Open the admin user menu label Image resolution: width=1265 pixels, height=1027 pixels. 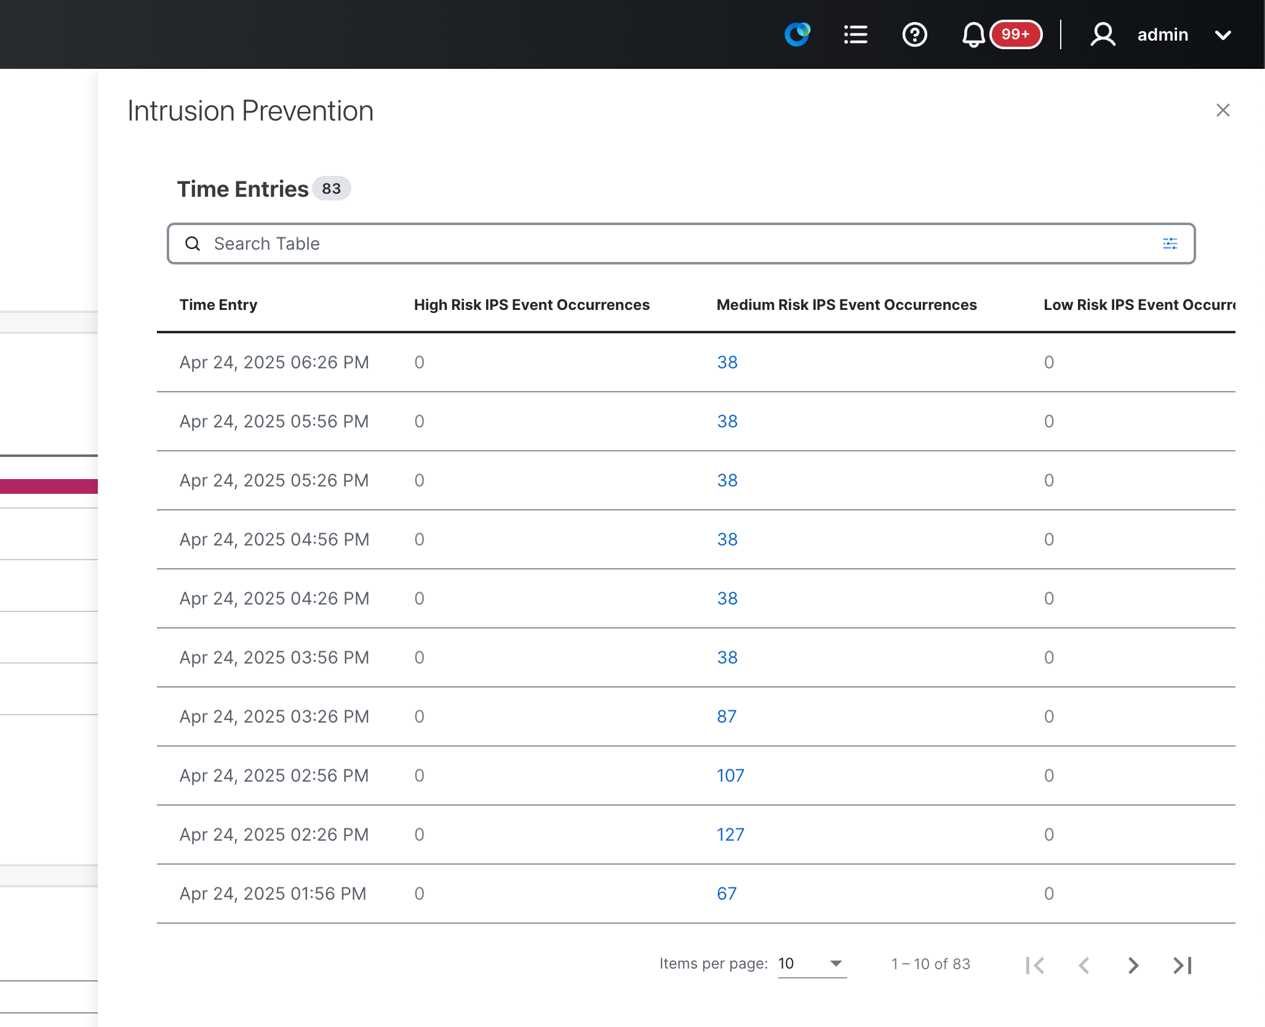pyautogui.click(x=1162, y=34)
